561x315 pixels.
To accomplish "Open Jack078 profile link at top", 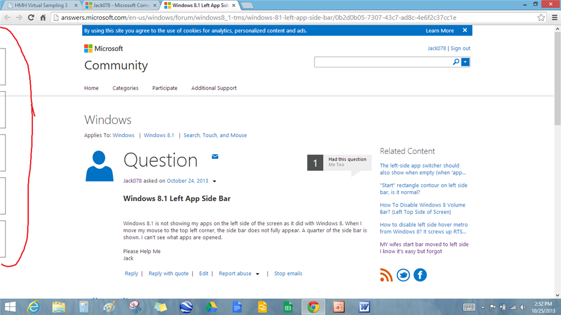I will tap(437, 48).
